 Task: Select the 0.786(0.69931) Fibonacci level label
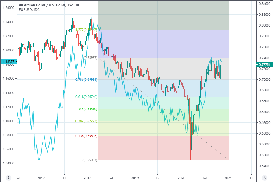pyautogui.click(x=86, y=80)
